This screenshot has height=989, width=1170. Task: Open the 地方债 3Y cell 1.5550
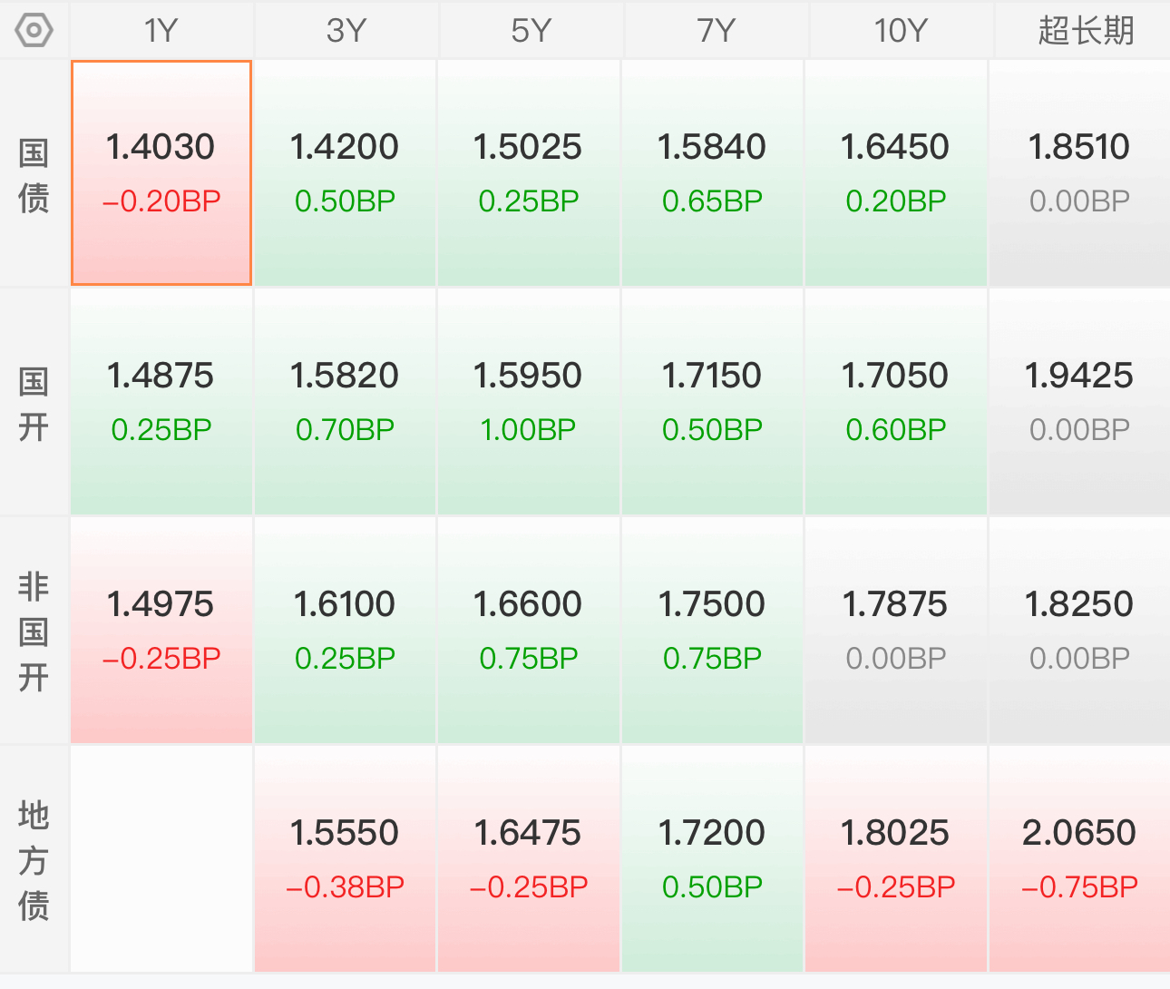[346, 859]
